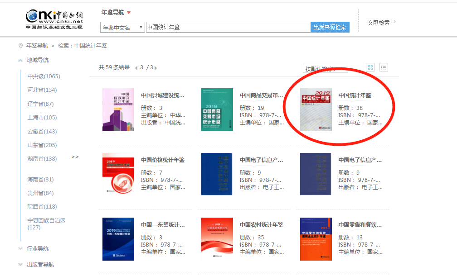Open the 中国农村统计年鉴 title link
Image resolution: width=457 pixels, height=276 pixels.
point(262,225)
